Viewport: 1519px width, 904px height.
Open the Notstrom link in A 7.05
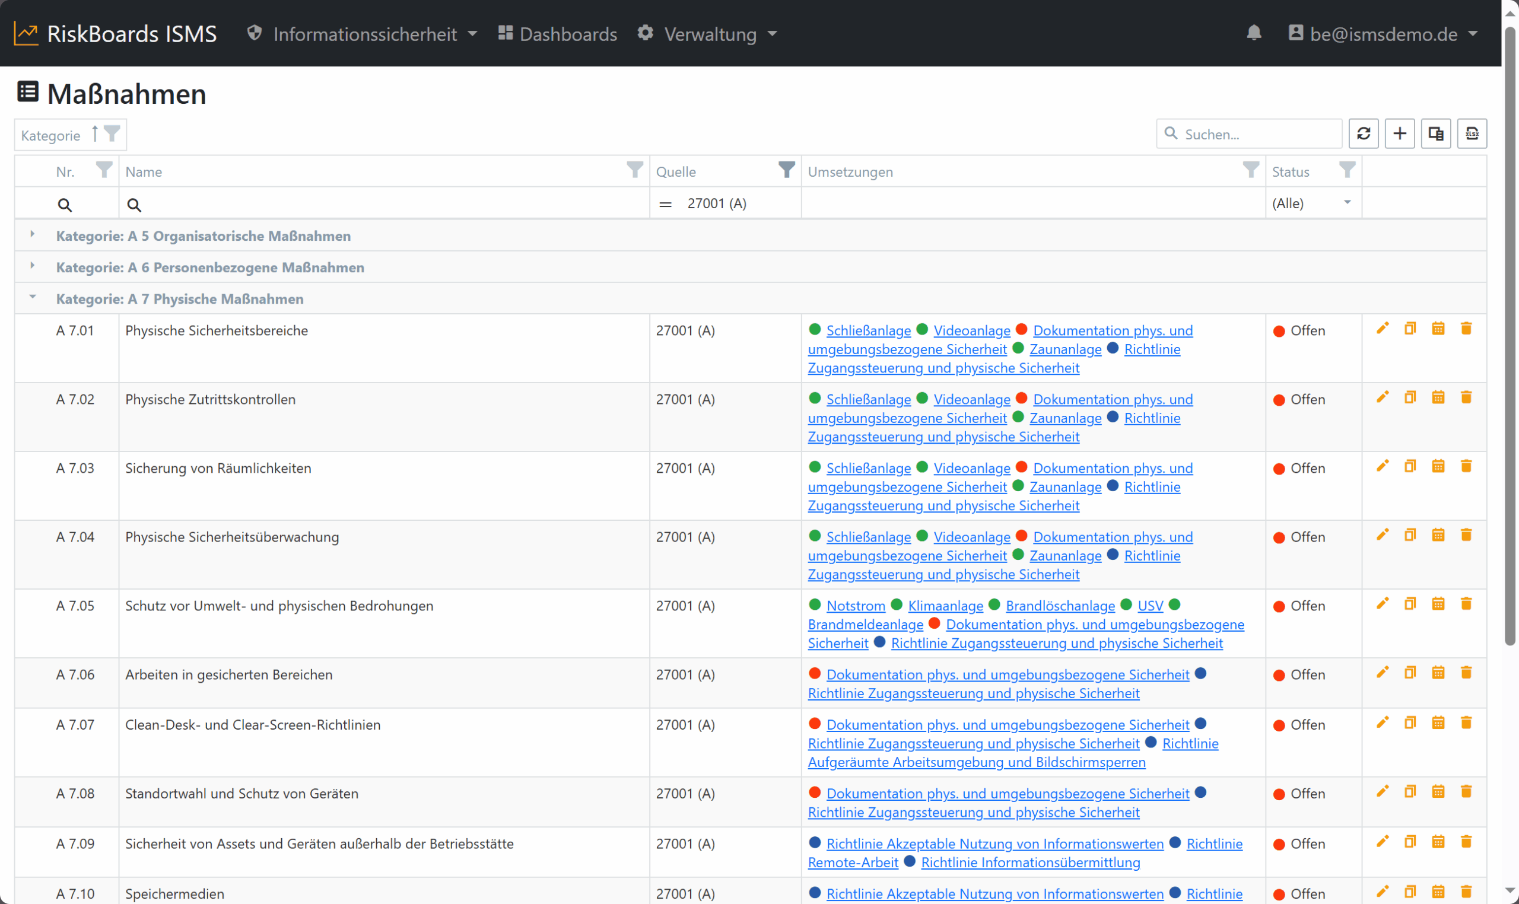[x=856, y=606]
